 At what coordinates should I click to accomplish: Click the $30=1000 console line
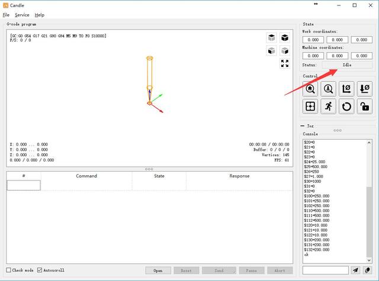point(313,181)
